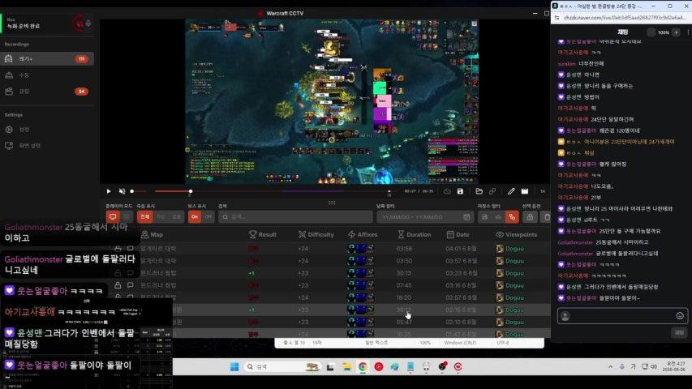Screen dimensions: 692x389
Task: Adjust the volume slider in player
Action: pos(132,191)
